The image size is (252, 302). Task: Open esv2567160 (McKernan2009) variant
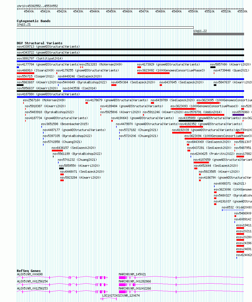click(x=44, y=100)
